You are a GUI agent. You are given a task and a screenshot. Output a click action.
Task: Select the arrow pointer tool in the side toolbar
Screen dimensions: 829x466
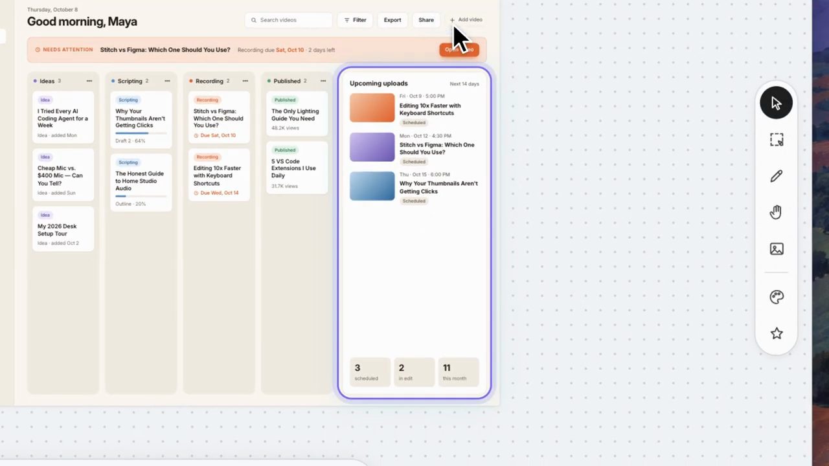click(x=776, y=103)
